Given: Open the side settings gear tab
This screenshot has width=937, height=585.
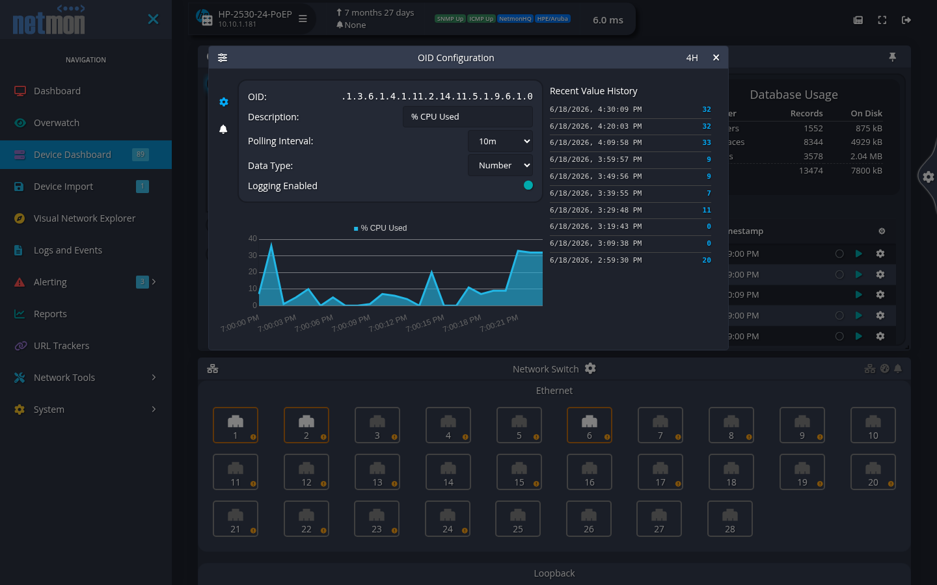Looking at the screenshot, I should [x=929, y=177].
